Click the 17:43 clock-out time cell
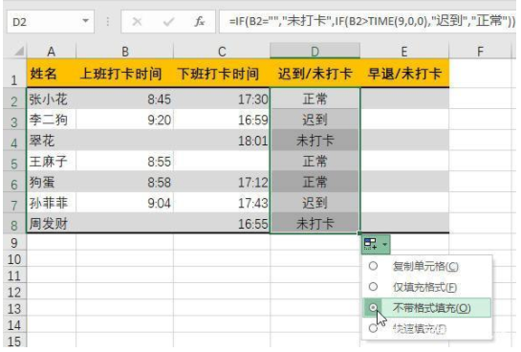 (x=222, y=203)
